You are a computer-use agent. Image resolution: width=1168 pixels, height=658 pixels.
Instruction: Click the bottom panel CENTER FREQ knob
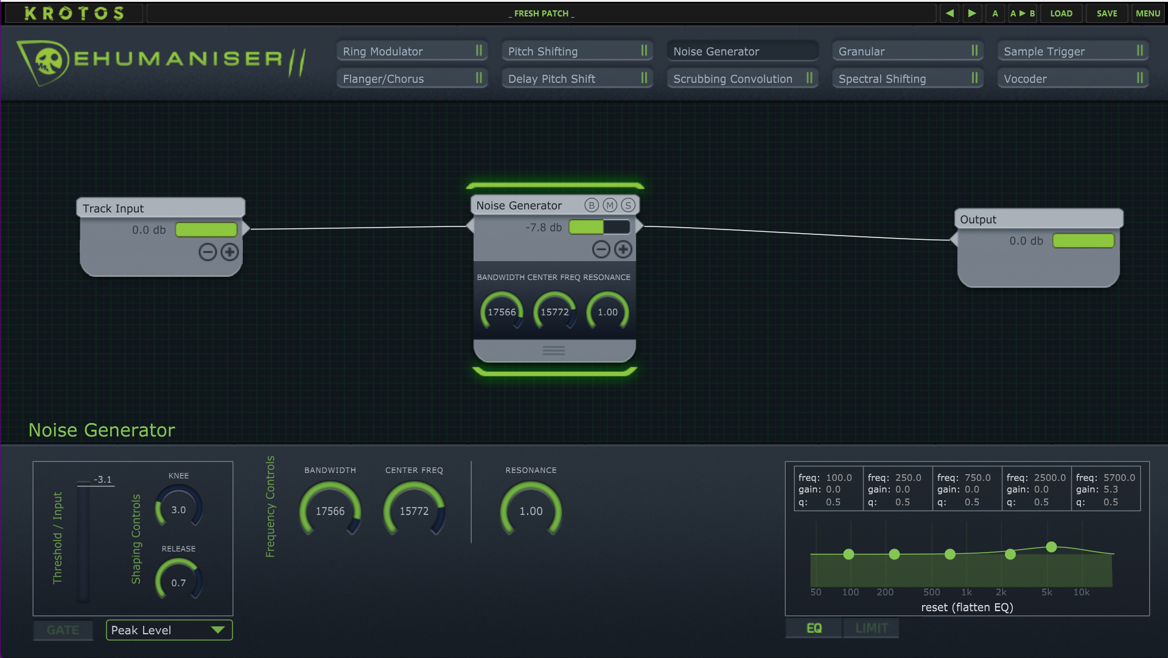pos(414,510)
